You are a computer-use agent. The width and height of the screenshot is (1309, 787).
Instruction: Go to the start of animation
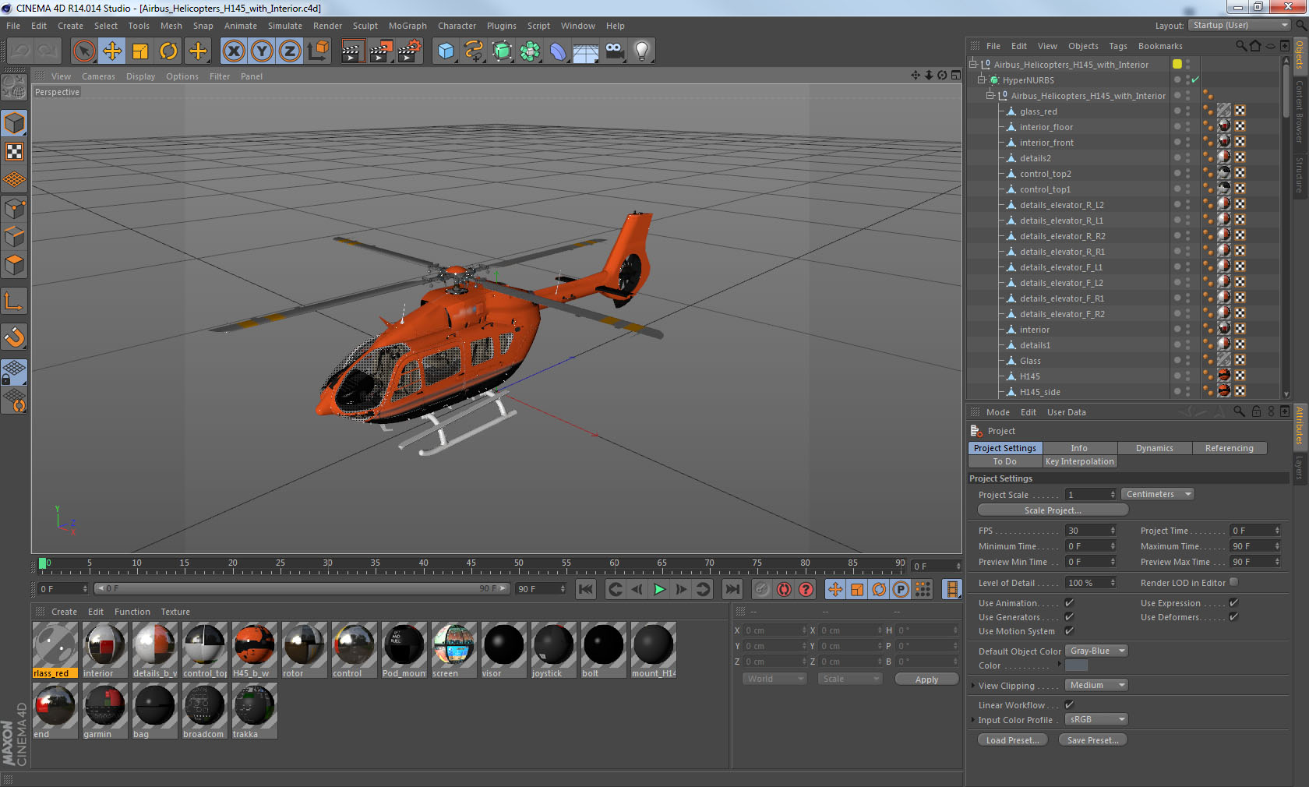[x=586, y=589]
